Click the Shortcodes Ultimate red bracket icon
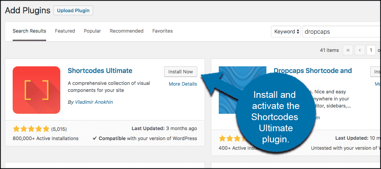 36,90
